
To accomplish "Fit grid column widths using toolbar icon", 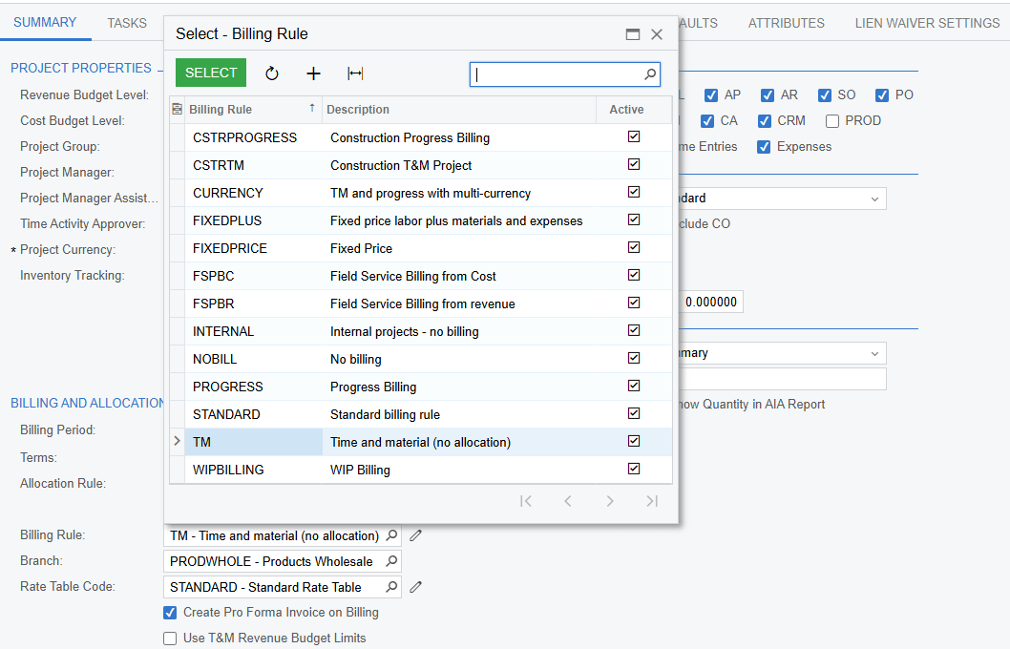I will click(354, 73).
